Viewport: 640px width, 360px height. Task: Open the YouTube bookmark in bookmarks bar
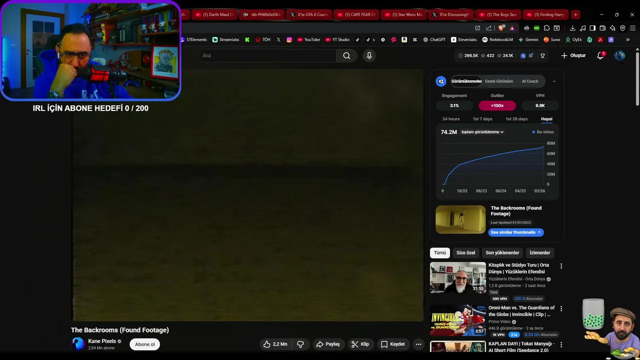coord(308,39)
